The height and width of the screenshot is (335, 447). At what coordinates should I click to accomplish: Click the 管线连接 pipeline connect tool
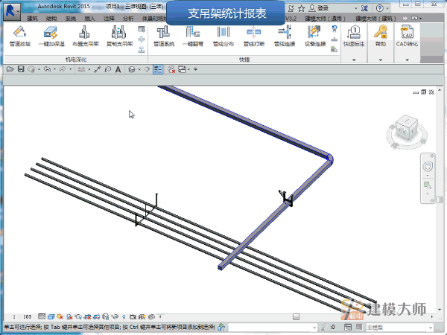tap(285, 36)
